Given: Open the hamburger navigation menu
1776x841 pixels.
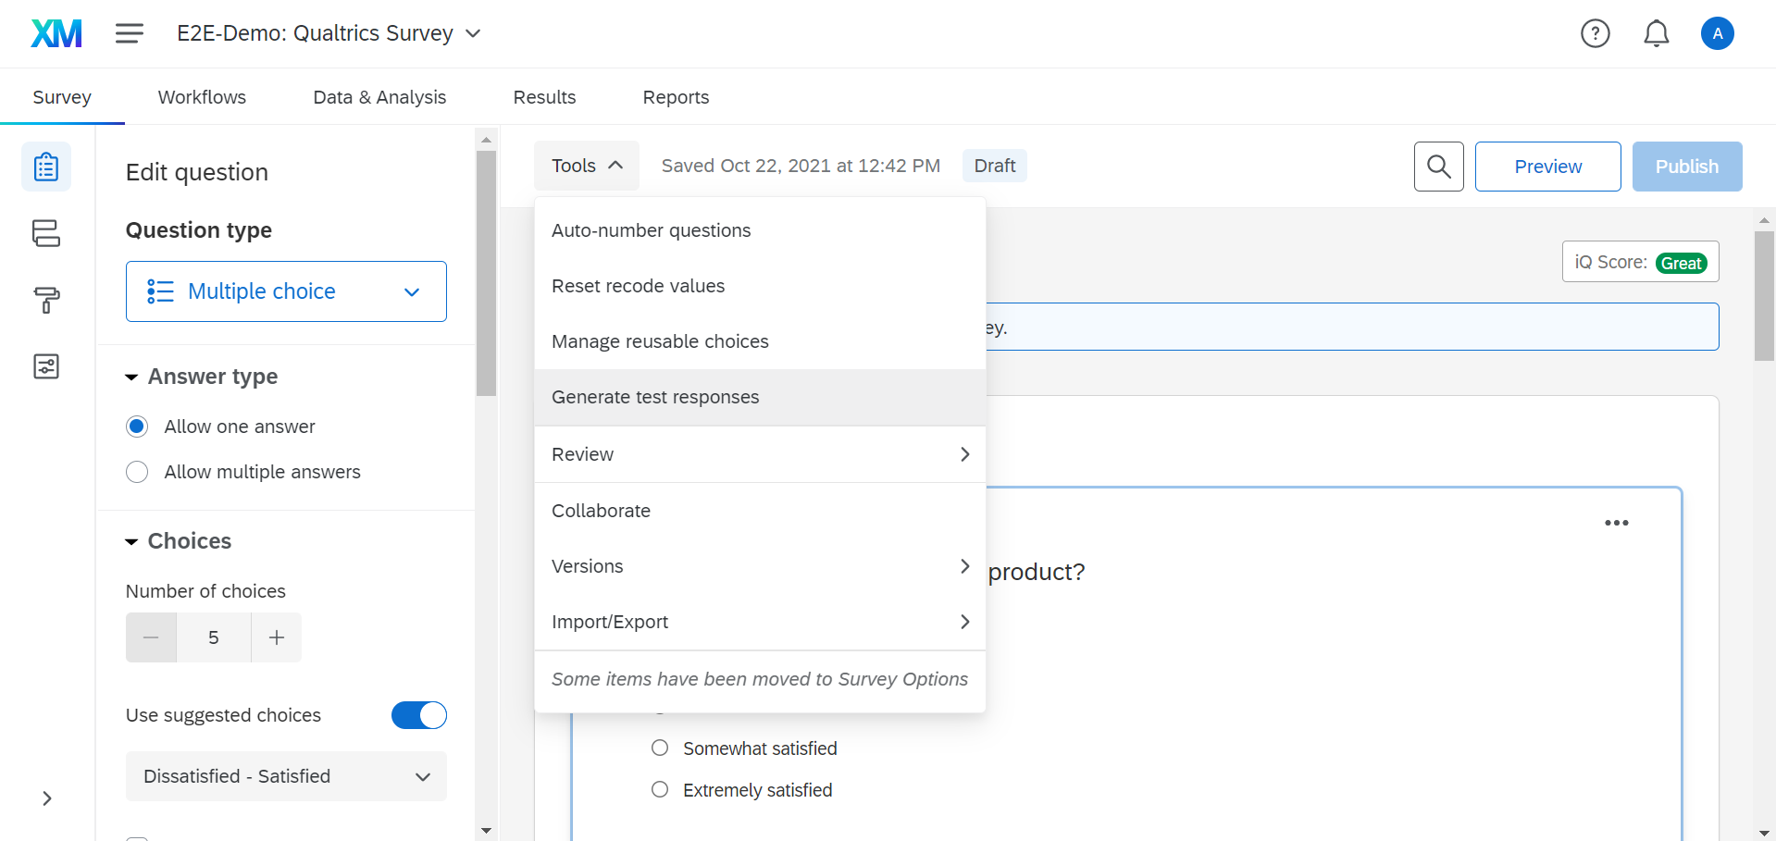Looking at the screenshot, I should pos(130,34).
